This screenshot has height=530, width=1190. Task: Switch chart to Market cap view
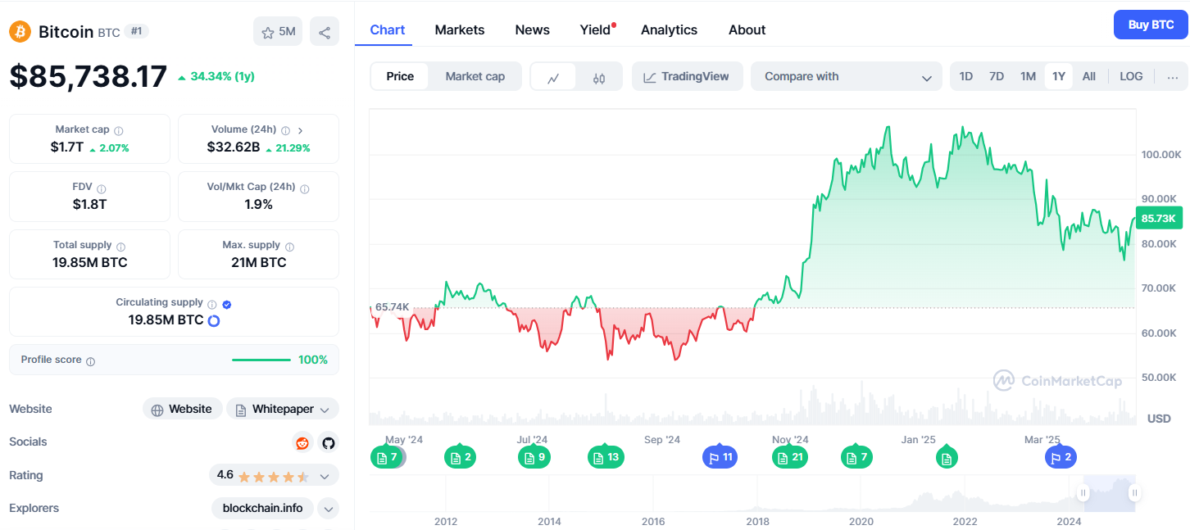coord(475,76)
